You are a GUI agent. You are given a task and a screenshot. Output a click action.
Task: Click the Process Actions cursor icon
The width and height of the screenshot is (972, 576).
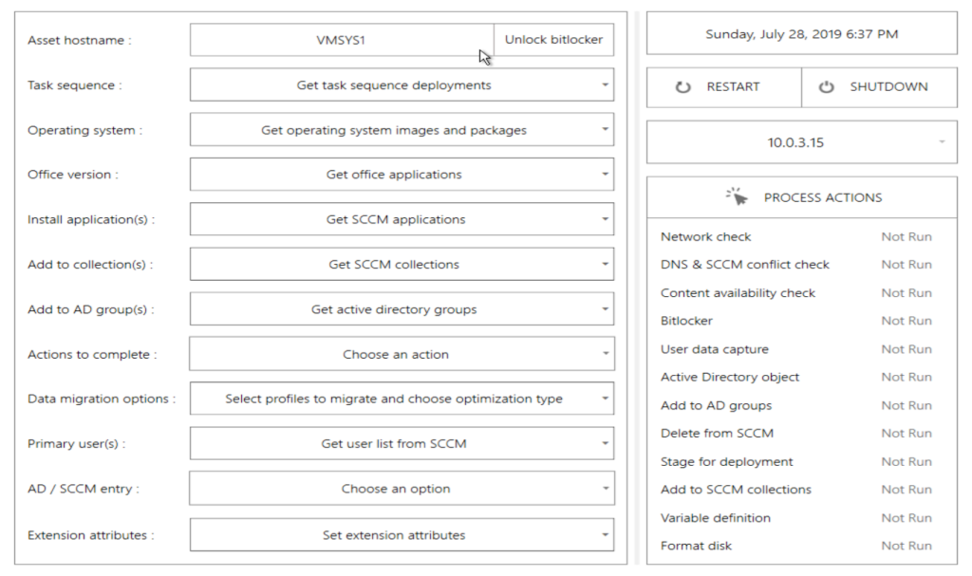pyautogui.click(x=738, y=196)
